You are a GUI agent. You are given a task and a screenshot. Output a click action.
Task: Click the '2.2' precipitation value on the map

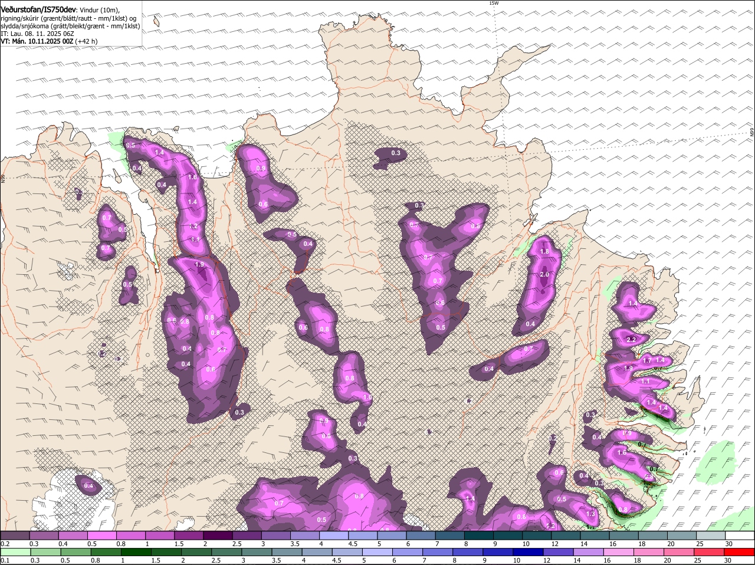tap(631, 340)
